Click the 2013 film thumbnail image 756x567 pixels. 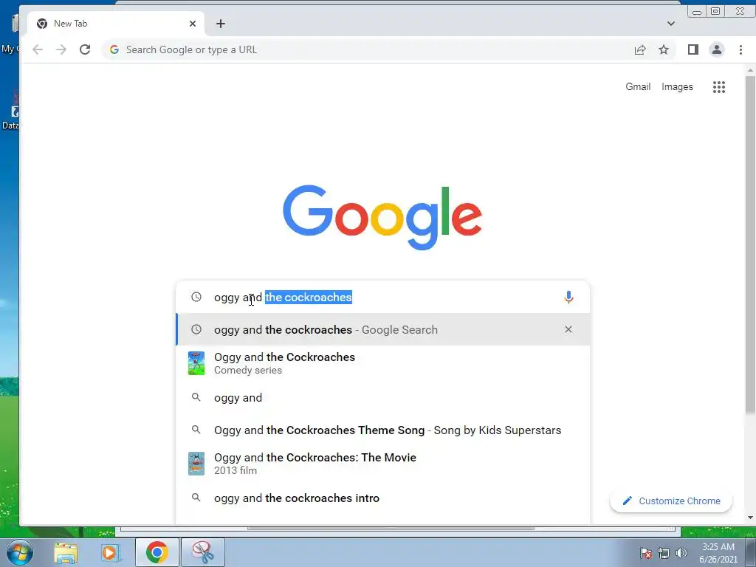pos(196,464)
